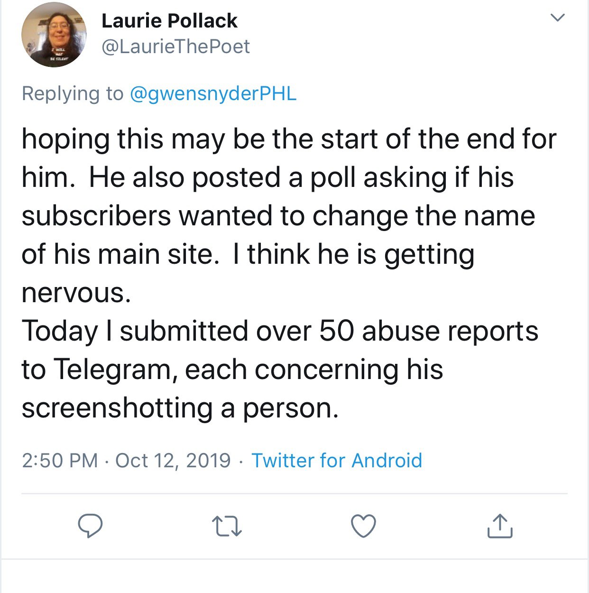
Task: Click the text 'screenshotting a person.'
Action: click(x=180, y=408)
